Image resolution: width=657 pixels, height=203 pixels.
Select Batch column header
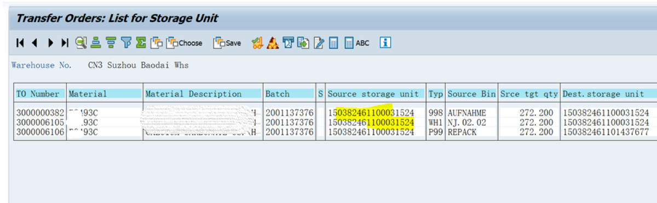click(289, 94)
